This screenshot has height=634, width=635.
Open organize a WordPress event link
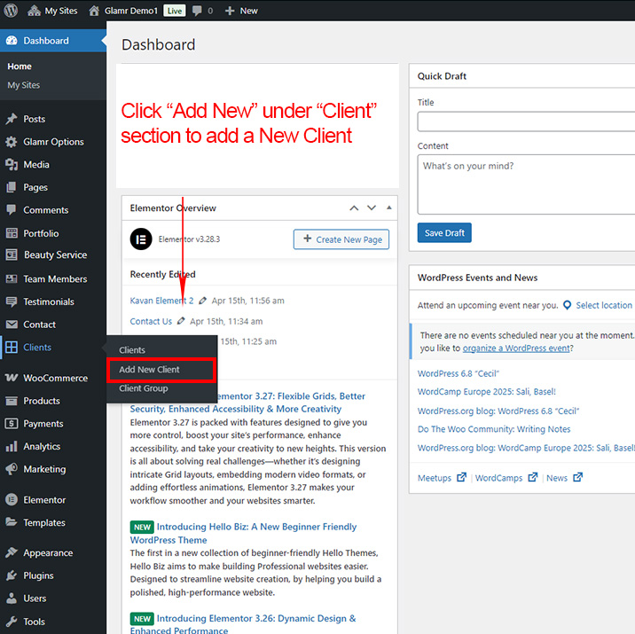[x=516, y=348]
